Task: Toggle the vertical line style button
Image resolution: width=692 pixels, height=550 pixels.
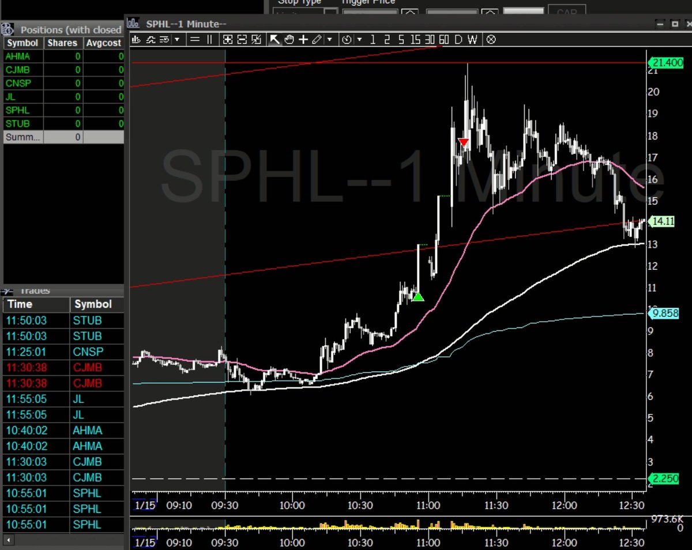Action: click(209, 39)
